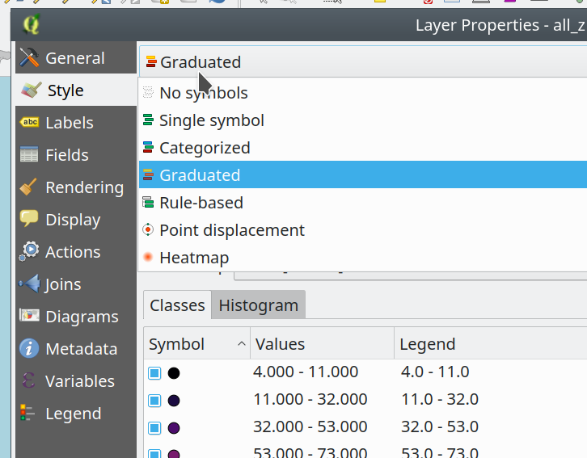Open the dark navy symbol for 11.000 - 32.000

click(x=174, y=401)
